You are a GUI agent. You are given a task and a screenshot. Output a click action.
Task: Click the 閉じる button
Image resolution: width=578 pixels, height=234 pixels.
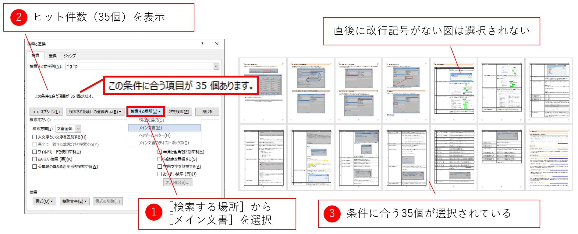coord(207,112)
